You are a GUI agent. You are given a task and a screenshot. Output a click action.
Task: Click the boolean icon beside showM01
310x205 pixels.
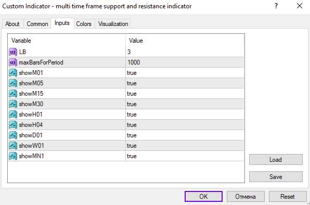13,73
